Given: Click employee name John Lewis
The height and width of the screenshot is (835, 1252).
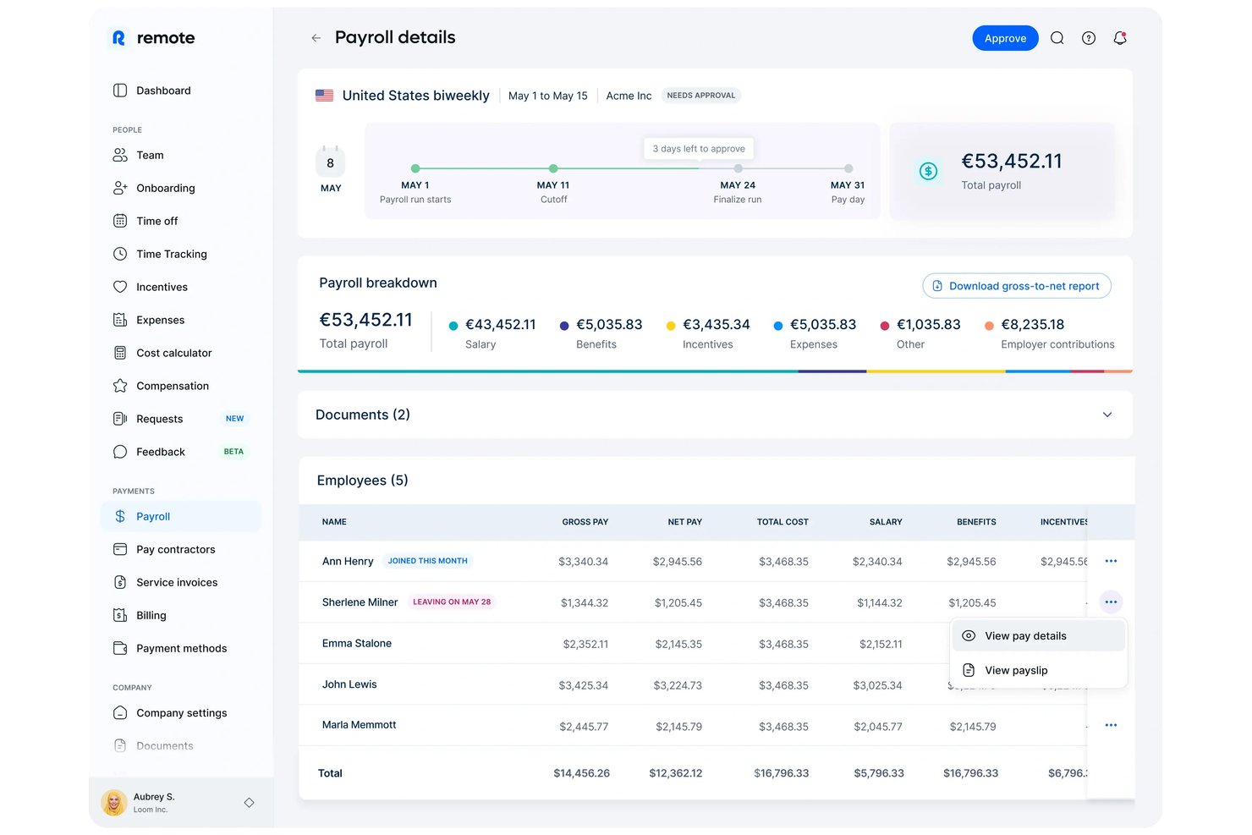Looking at the screenshot, I should coord(349,684).
